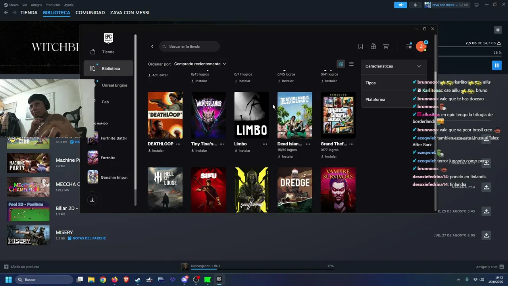This screenshot has height=286, width=508.
Task: Open Dredge cover art
Action: pyautogui.click(x=295, y=190)
